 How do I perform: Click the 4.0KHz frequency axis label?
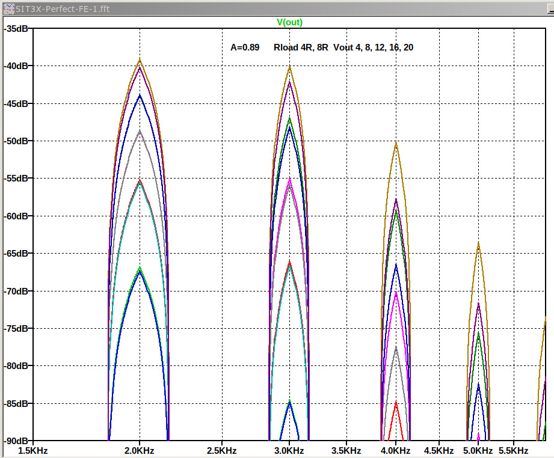tap(396, 451)
